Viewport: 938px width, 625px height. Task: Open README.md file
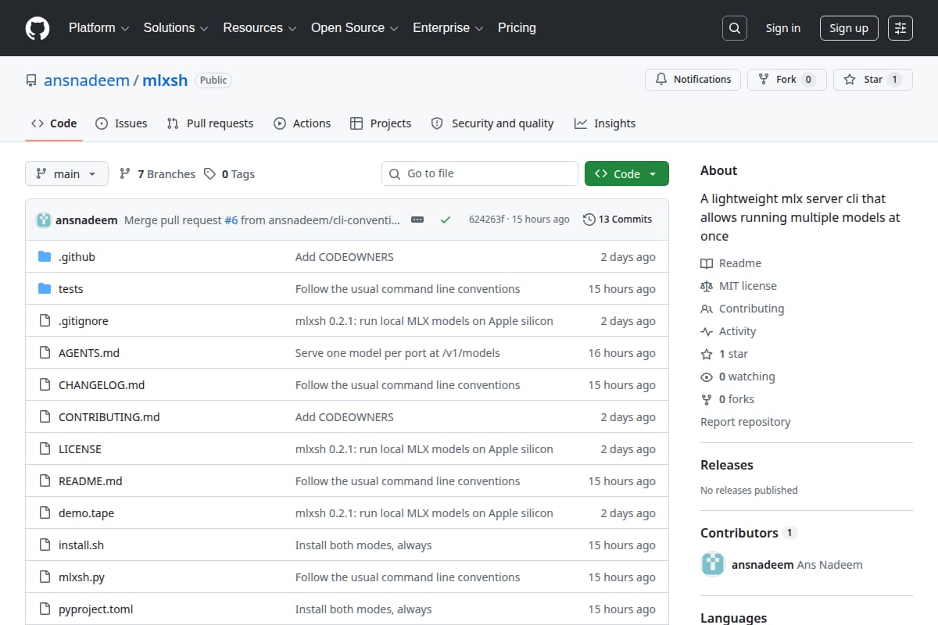pyautogui.click(x=91, y=481)
